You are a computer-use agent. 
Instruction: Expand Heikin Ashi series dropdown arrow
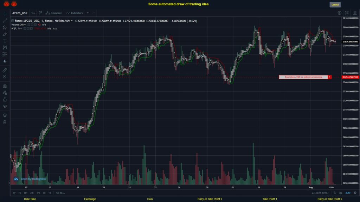pos(72,21)
